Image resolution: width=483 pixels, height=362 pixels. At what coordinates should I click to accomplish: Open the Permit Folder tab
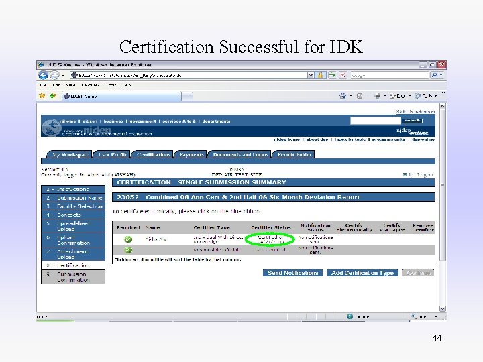pyautogui.click(x=294, y=154)
